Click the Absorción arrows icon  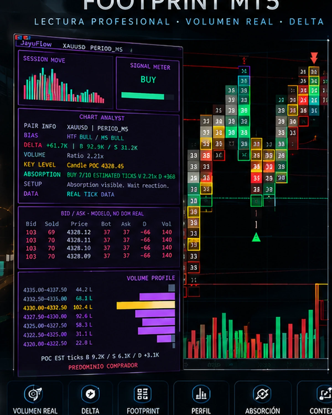click(262, 393)
